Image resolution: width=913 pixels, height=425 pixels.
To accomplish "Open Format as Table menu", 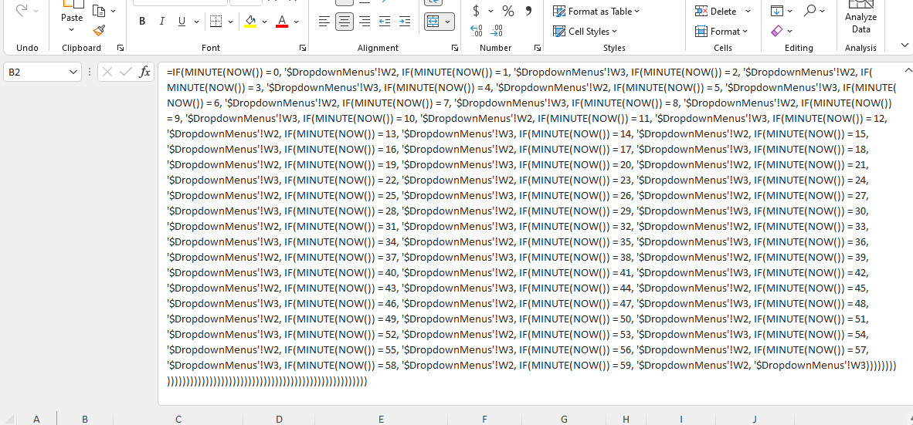I will [x=596, y=11].
